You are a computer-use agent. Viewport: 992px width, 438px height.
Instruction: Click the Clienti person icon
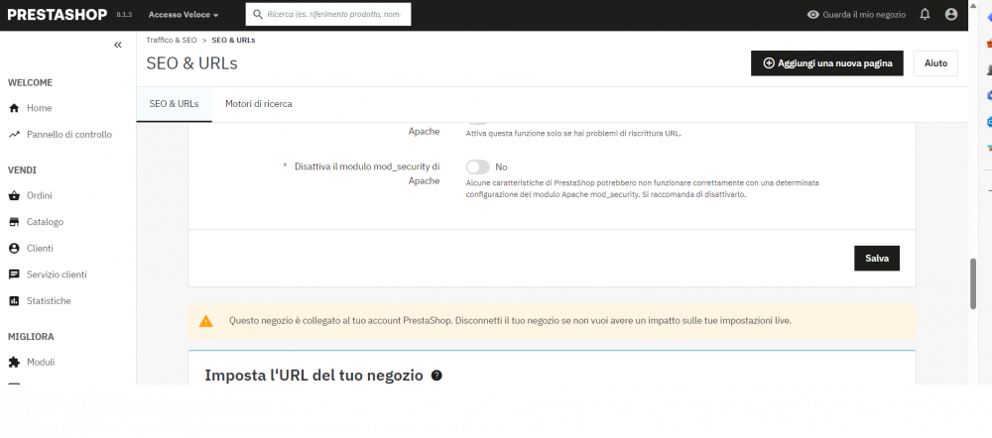pos(14,249)
